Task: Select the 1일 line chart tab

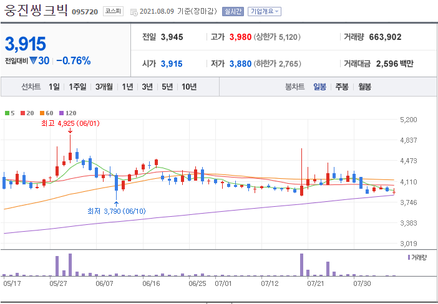Action: pyautogui.click(x=54, y=87)
